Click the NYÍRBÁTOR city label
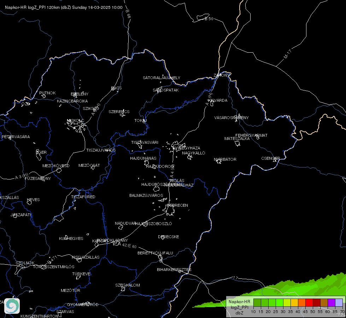The image size is (346, 318). point(225,159)
